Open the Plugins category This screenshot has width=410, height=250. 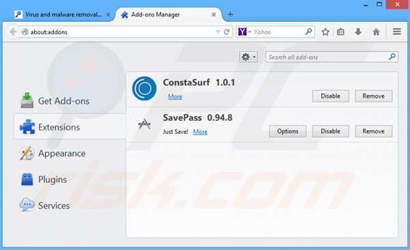pyautogui.click(x=70, y=179)
